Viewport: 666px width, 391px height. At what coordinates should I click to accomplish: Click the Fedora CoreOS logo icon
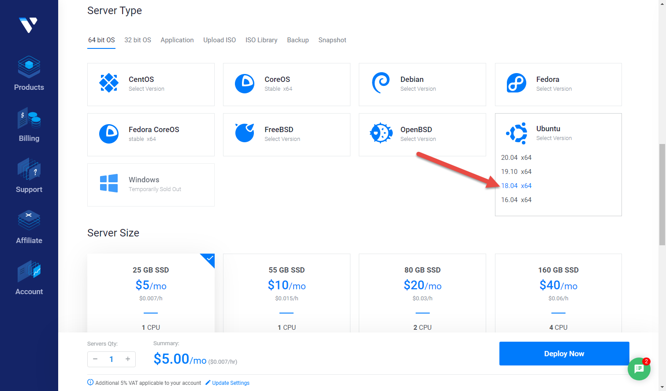(109, 134)
